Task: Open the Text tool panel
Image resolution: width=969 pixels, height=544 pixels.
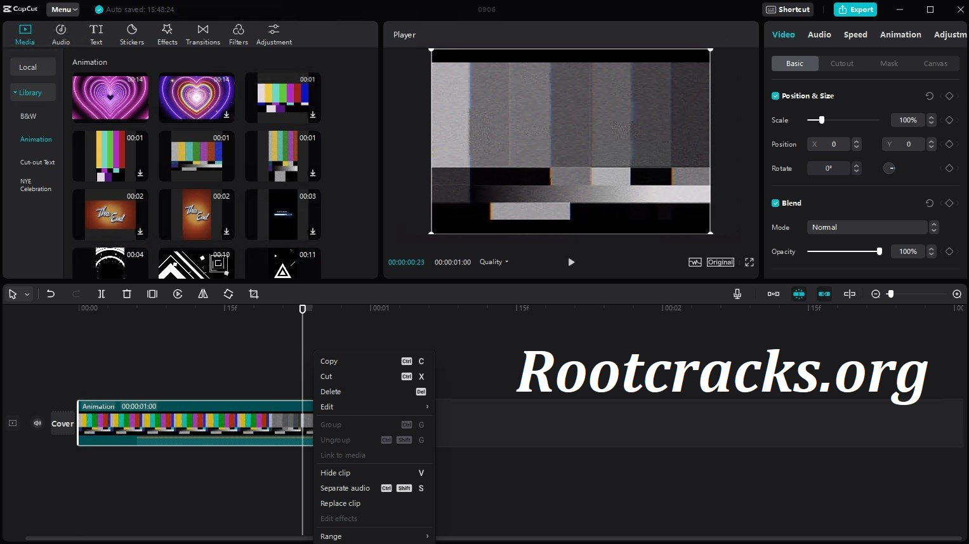Action: coord(96,34)
